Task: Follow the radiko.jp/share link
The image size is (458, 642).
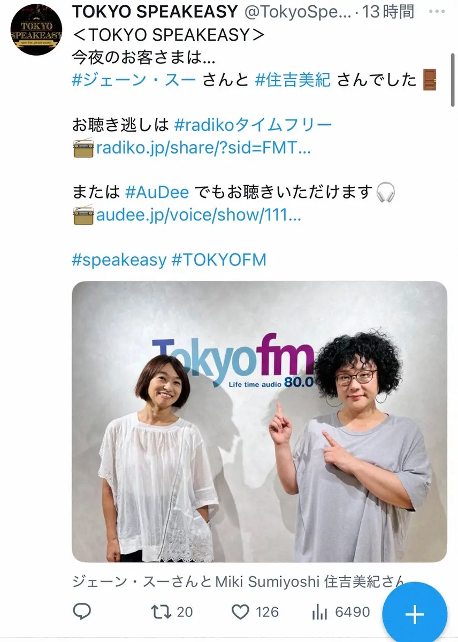Action: pyautogui.click(x=203, y=148)
